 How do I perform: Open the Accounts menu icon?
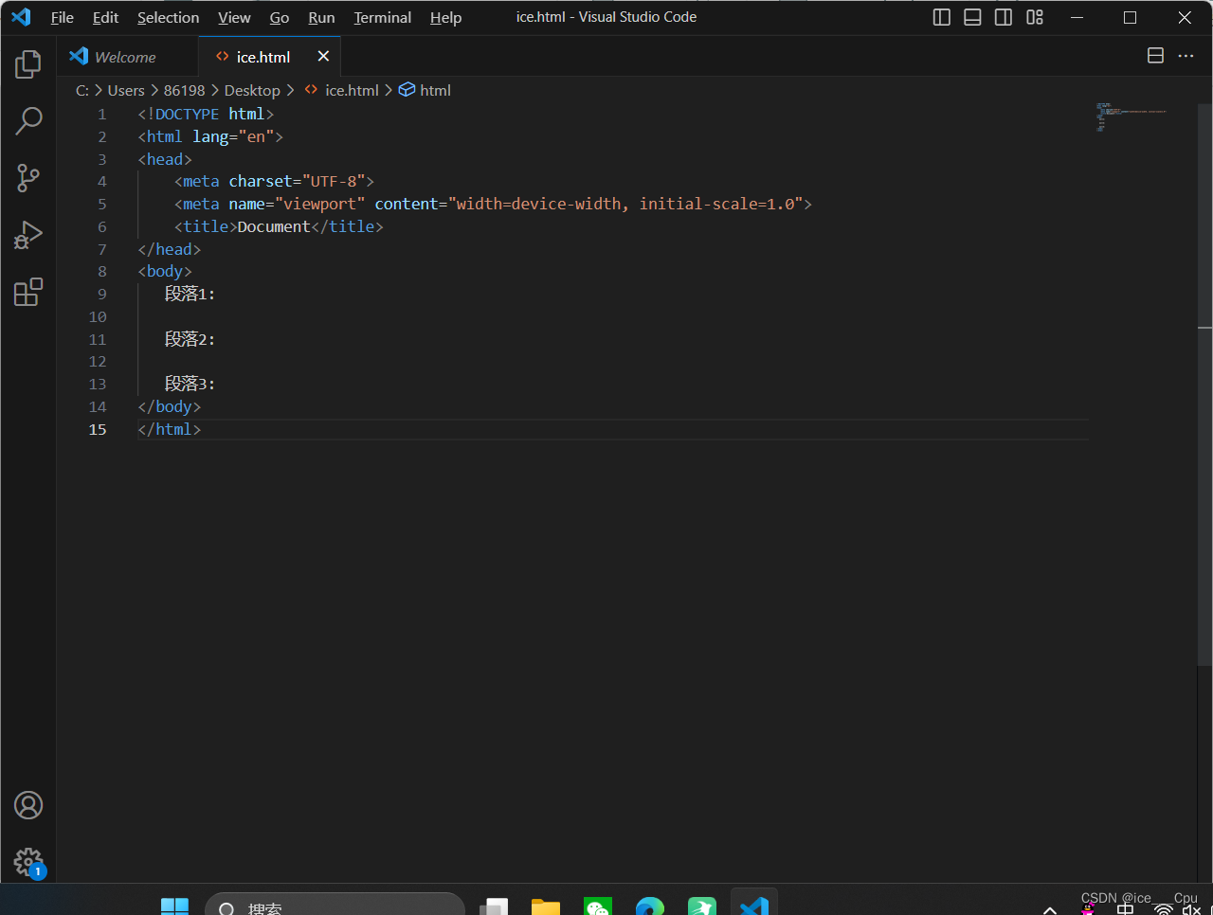28,805
